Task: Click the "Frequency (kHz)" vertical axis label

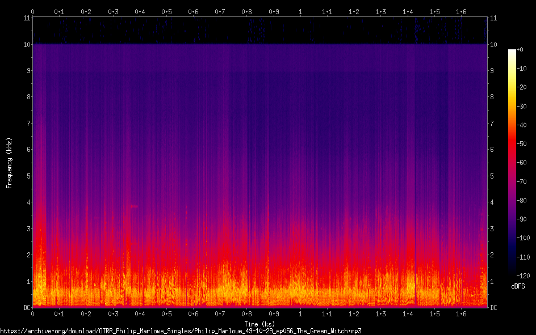Action: tap(9, 163)
